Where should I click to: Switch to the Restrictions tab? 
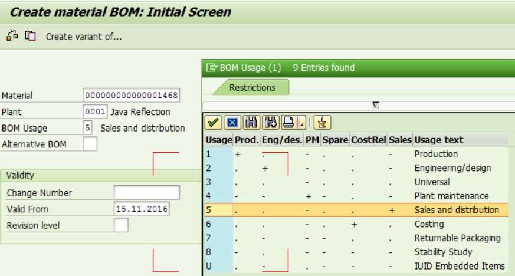click(252, 88)
